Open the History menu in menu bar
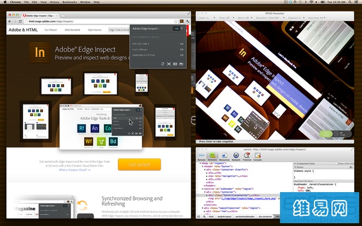The width and height of the screenshot is (362, 226). click(x=54, y=2)
